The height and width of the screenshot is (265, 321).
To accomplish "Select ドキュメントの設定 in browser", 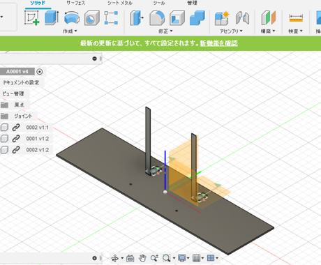I will (21, 82).
